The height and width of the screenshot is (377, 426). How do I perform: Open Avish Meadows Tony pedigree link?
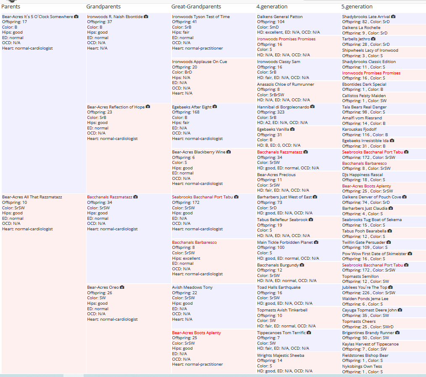pyautogui.click(x=192, y=287)
